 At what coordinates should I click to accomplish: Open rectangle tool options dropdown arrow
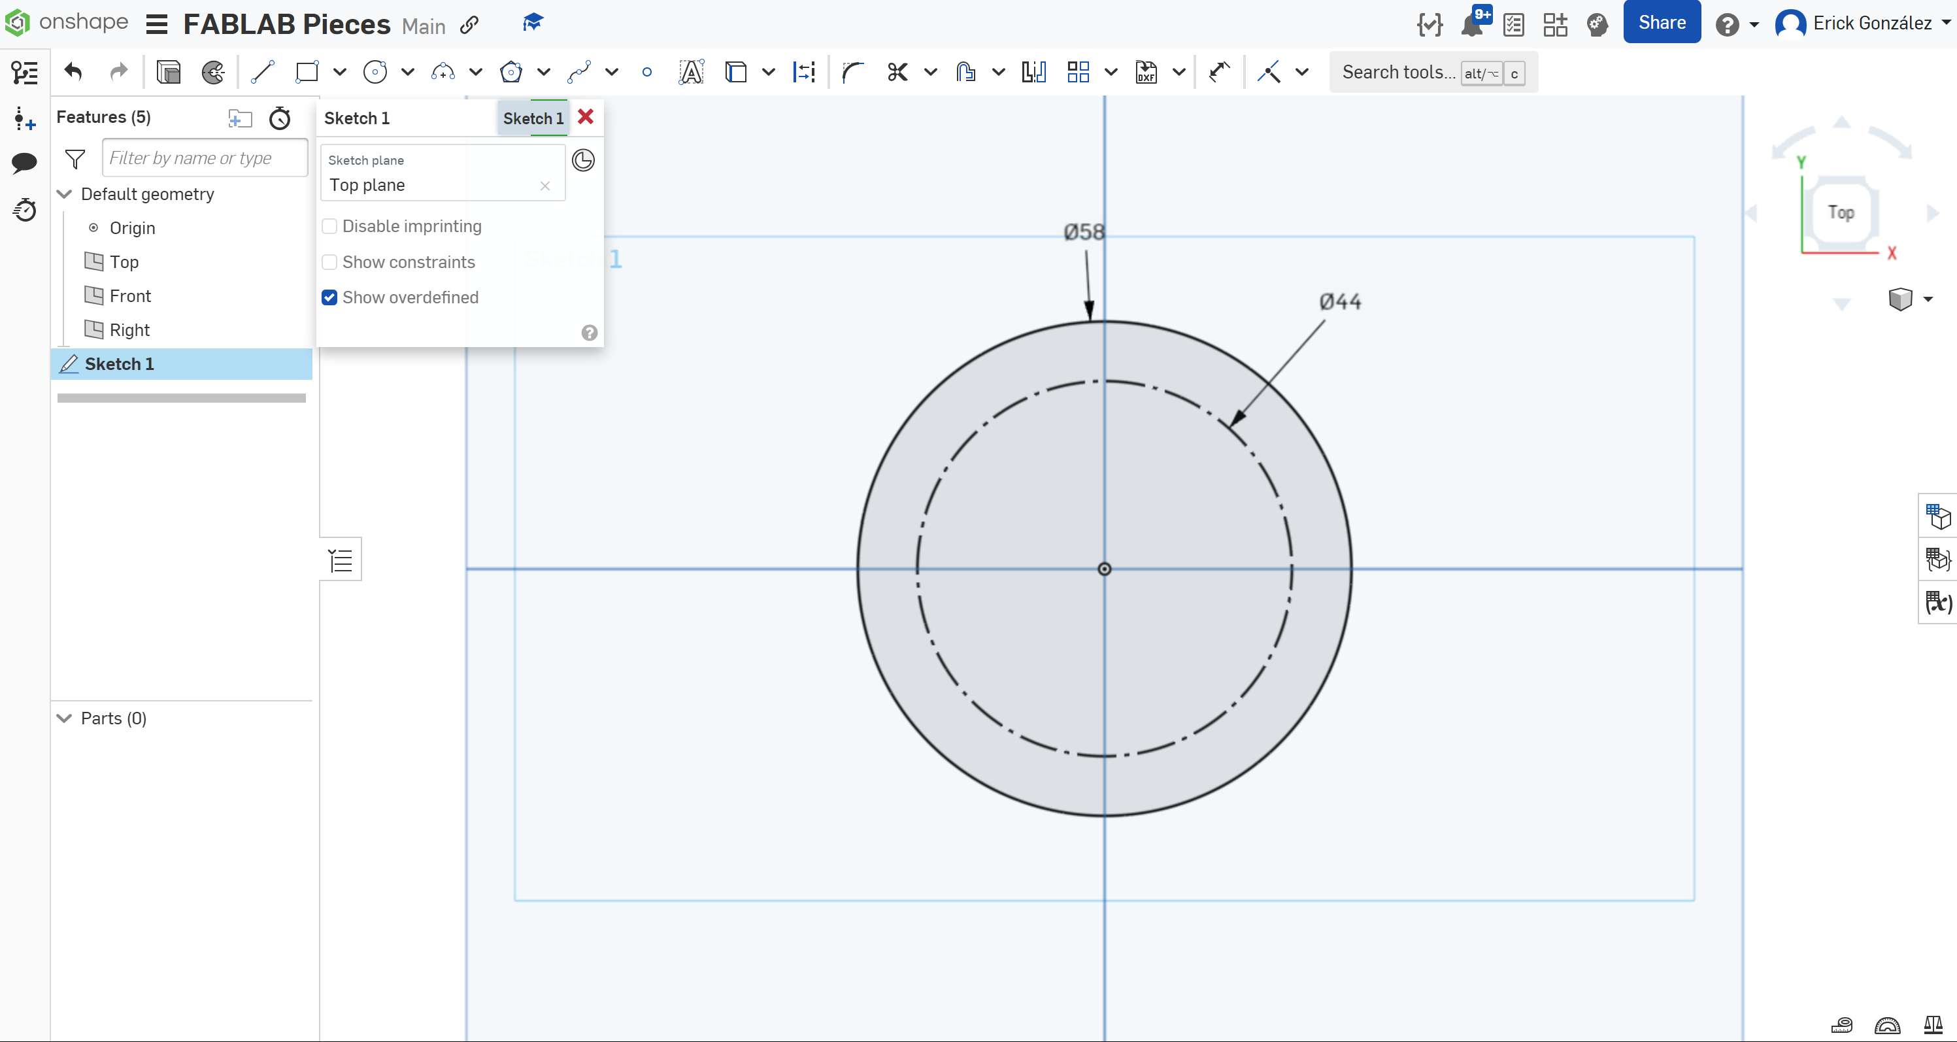(x=340, y=72)
